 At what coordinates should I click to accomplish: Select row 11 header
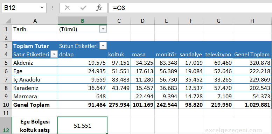click(x=6, y=113)
